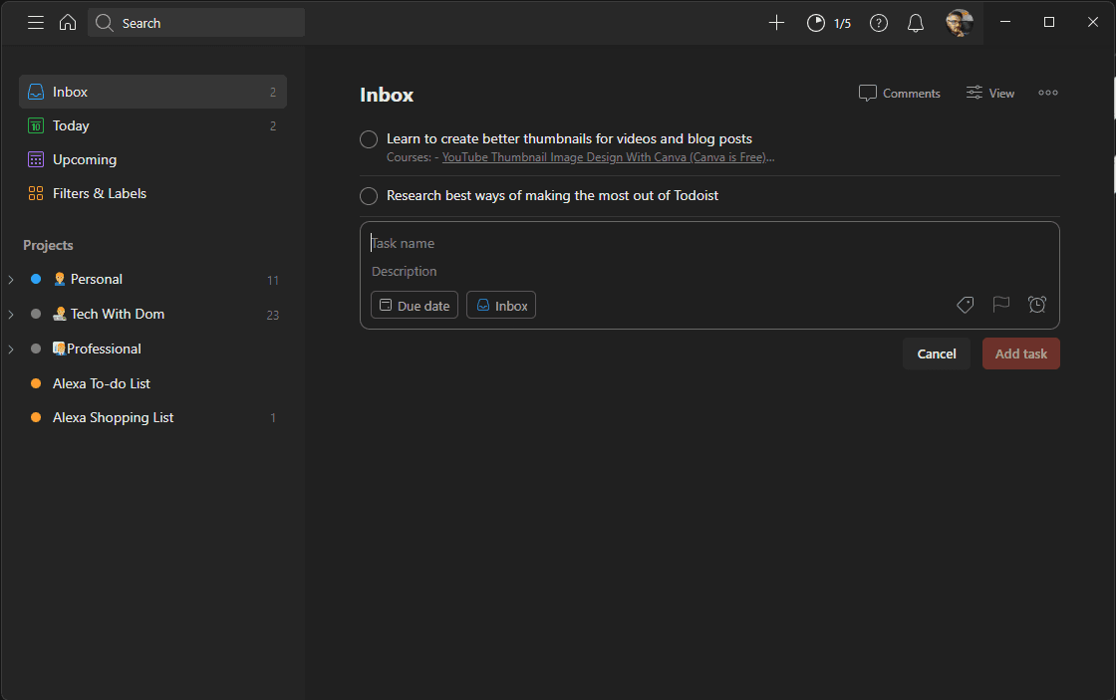Screen dimensions: 1116x700
Task: Complete the Research Todoist task
Action: click(x=369, y=195)
